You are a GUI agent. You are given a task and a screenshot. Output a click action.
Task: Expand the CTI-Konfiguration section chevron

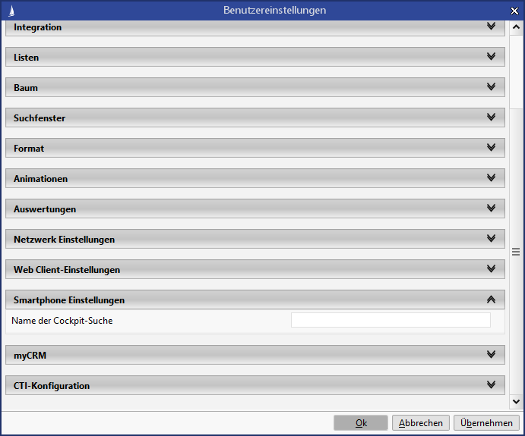(x=491, y=385)
